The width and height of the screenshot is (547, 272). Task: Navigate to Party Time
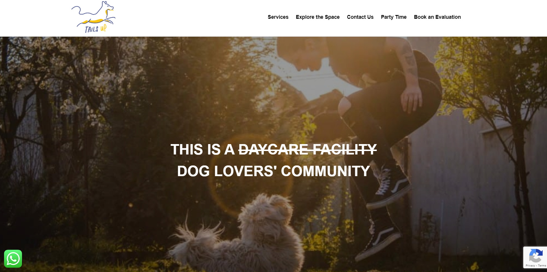(x=394, y=17)
